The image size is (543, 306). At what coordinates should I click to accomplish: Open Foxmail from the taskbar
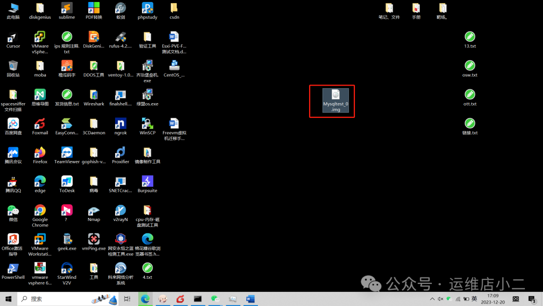(180, 299)
